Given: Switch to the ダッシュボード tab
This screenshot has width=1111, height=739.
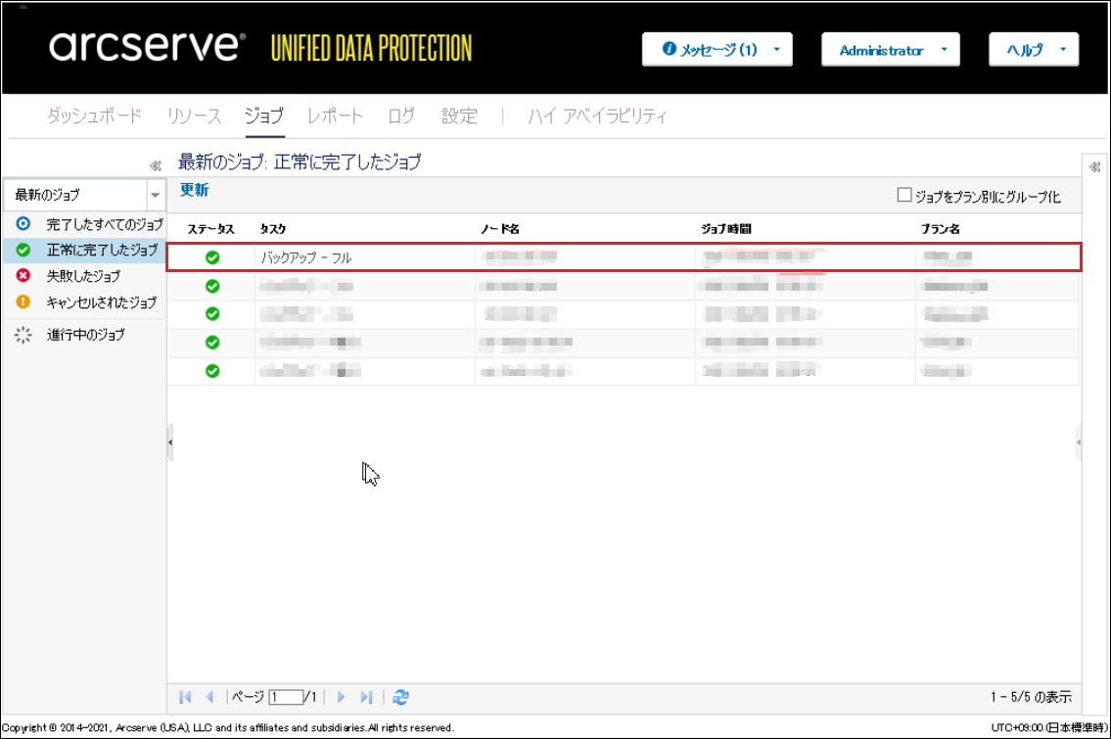Looking at the screenshot, I should [x=95, y=116].
